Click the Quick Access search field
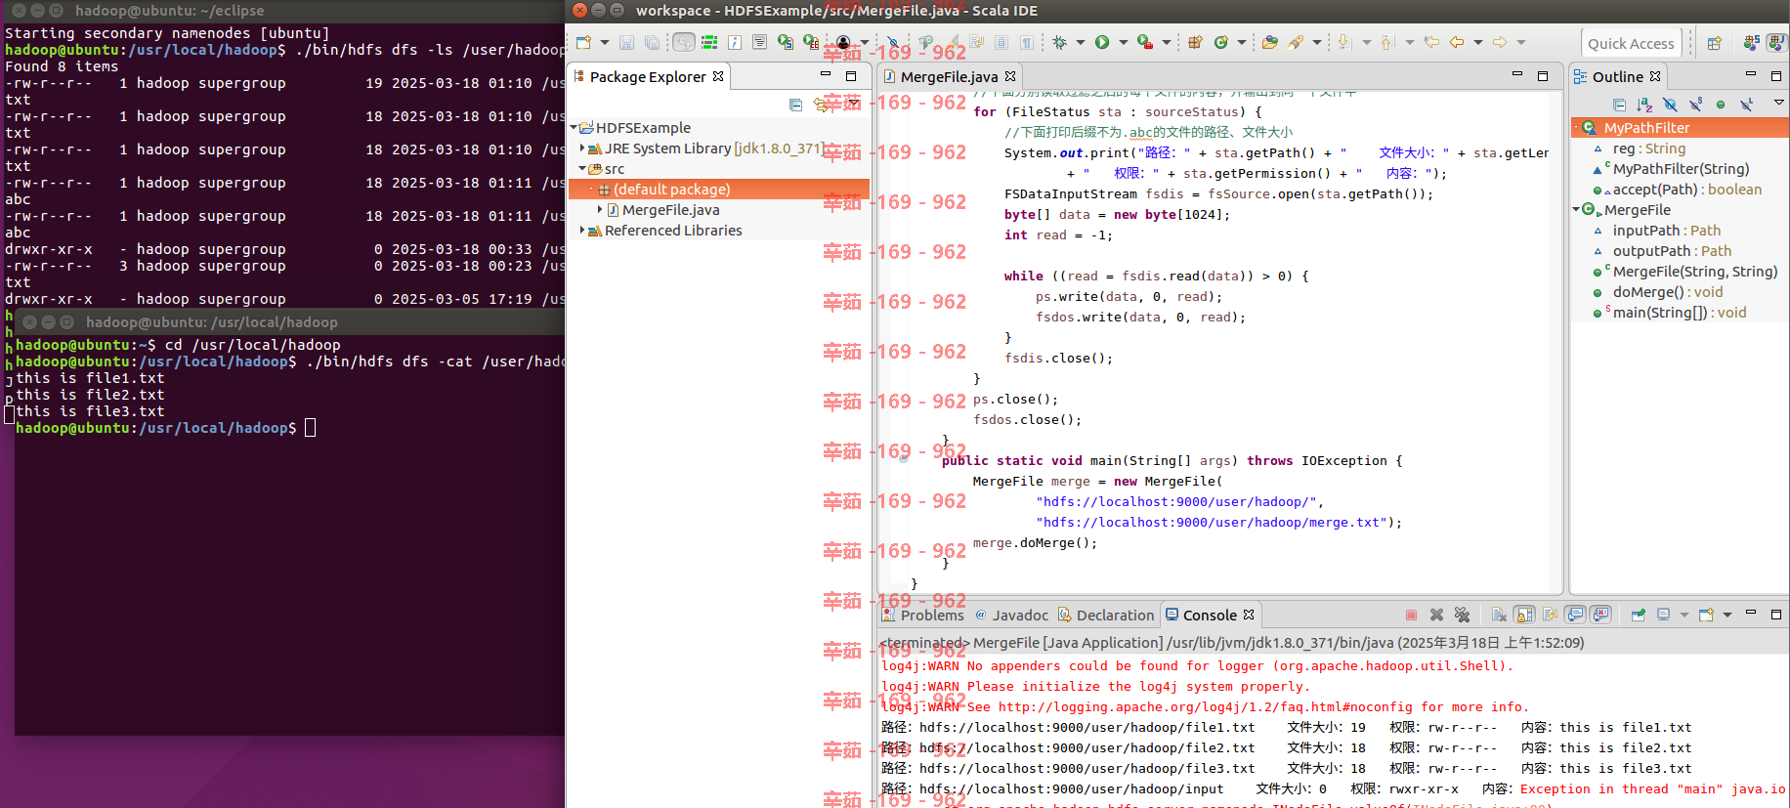Viewport: 1790px width, 808px height. (x=1630, y=43)
